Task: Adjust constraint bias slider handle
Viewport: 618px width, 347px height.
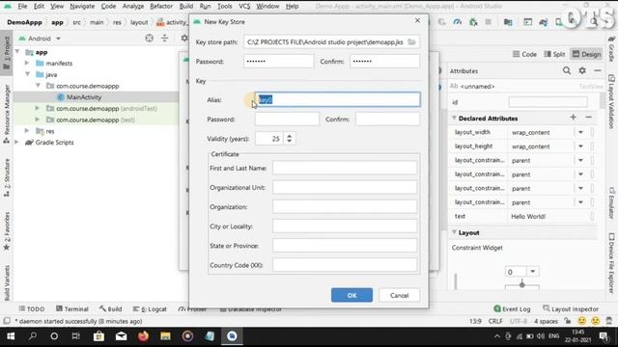Action: click(x=521, y=284)
